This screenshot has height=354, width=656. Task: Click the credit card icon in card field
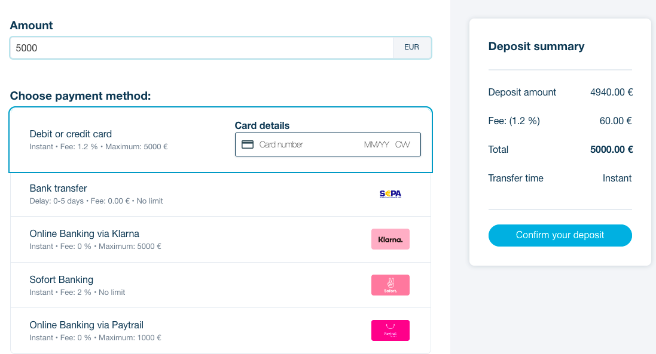[x=248, y=144]
